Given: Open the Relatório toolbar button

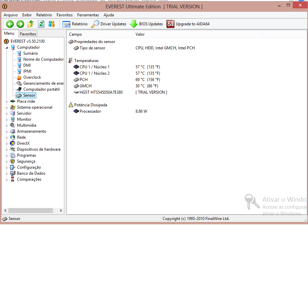Looking at the screenshot, I should [x=75, y=24].
